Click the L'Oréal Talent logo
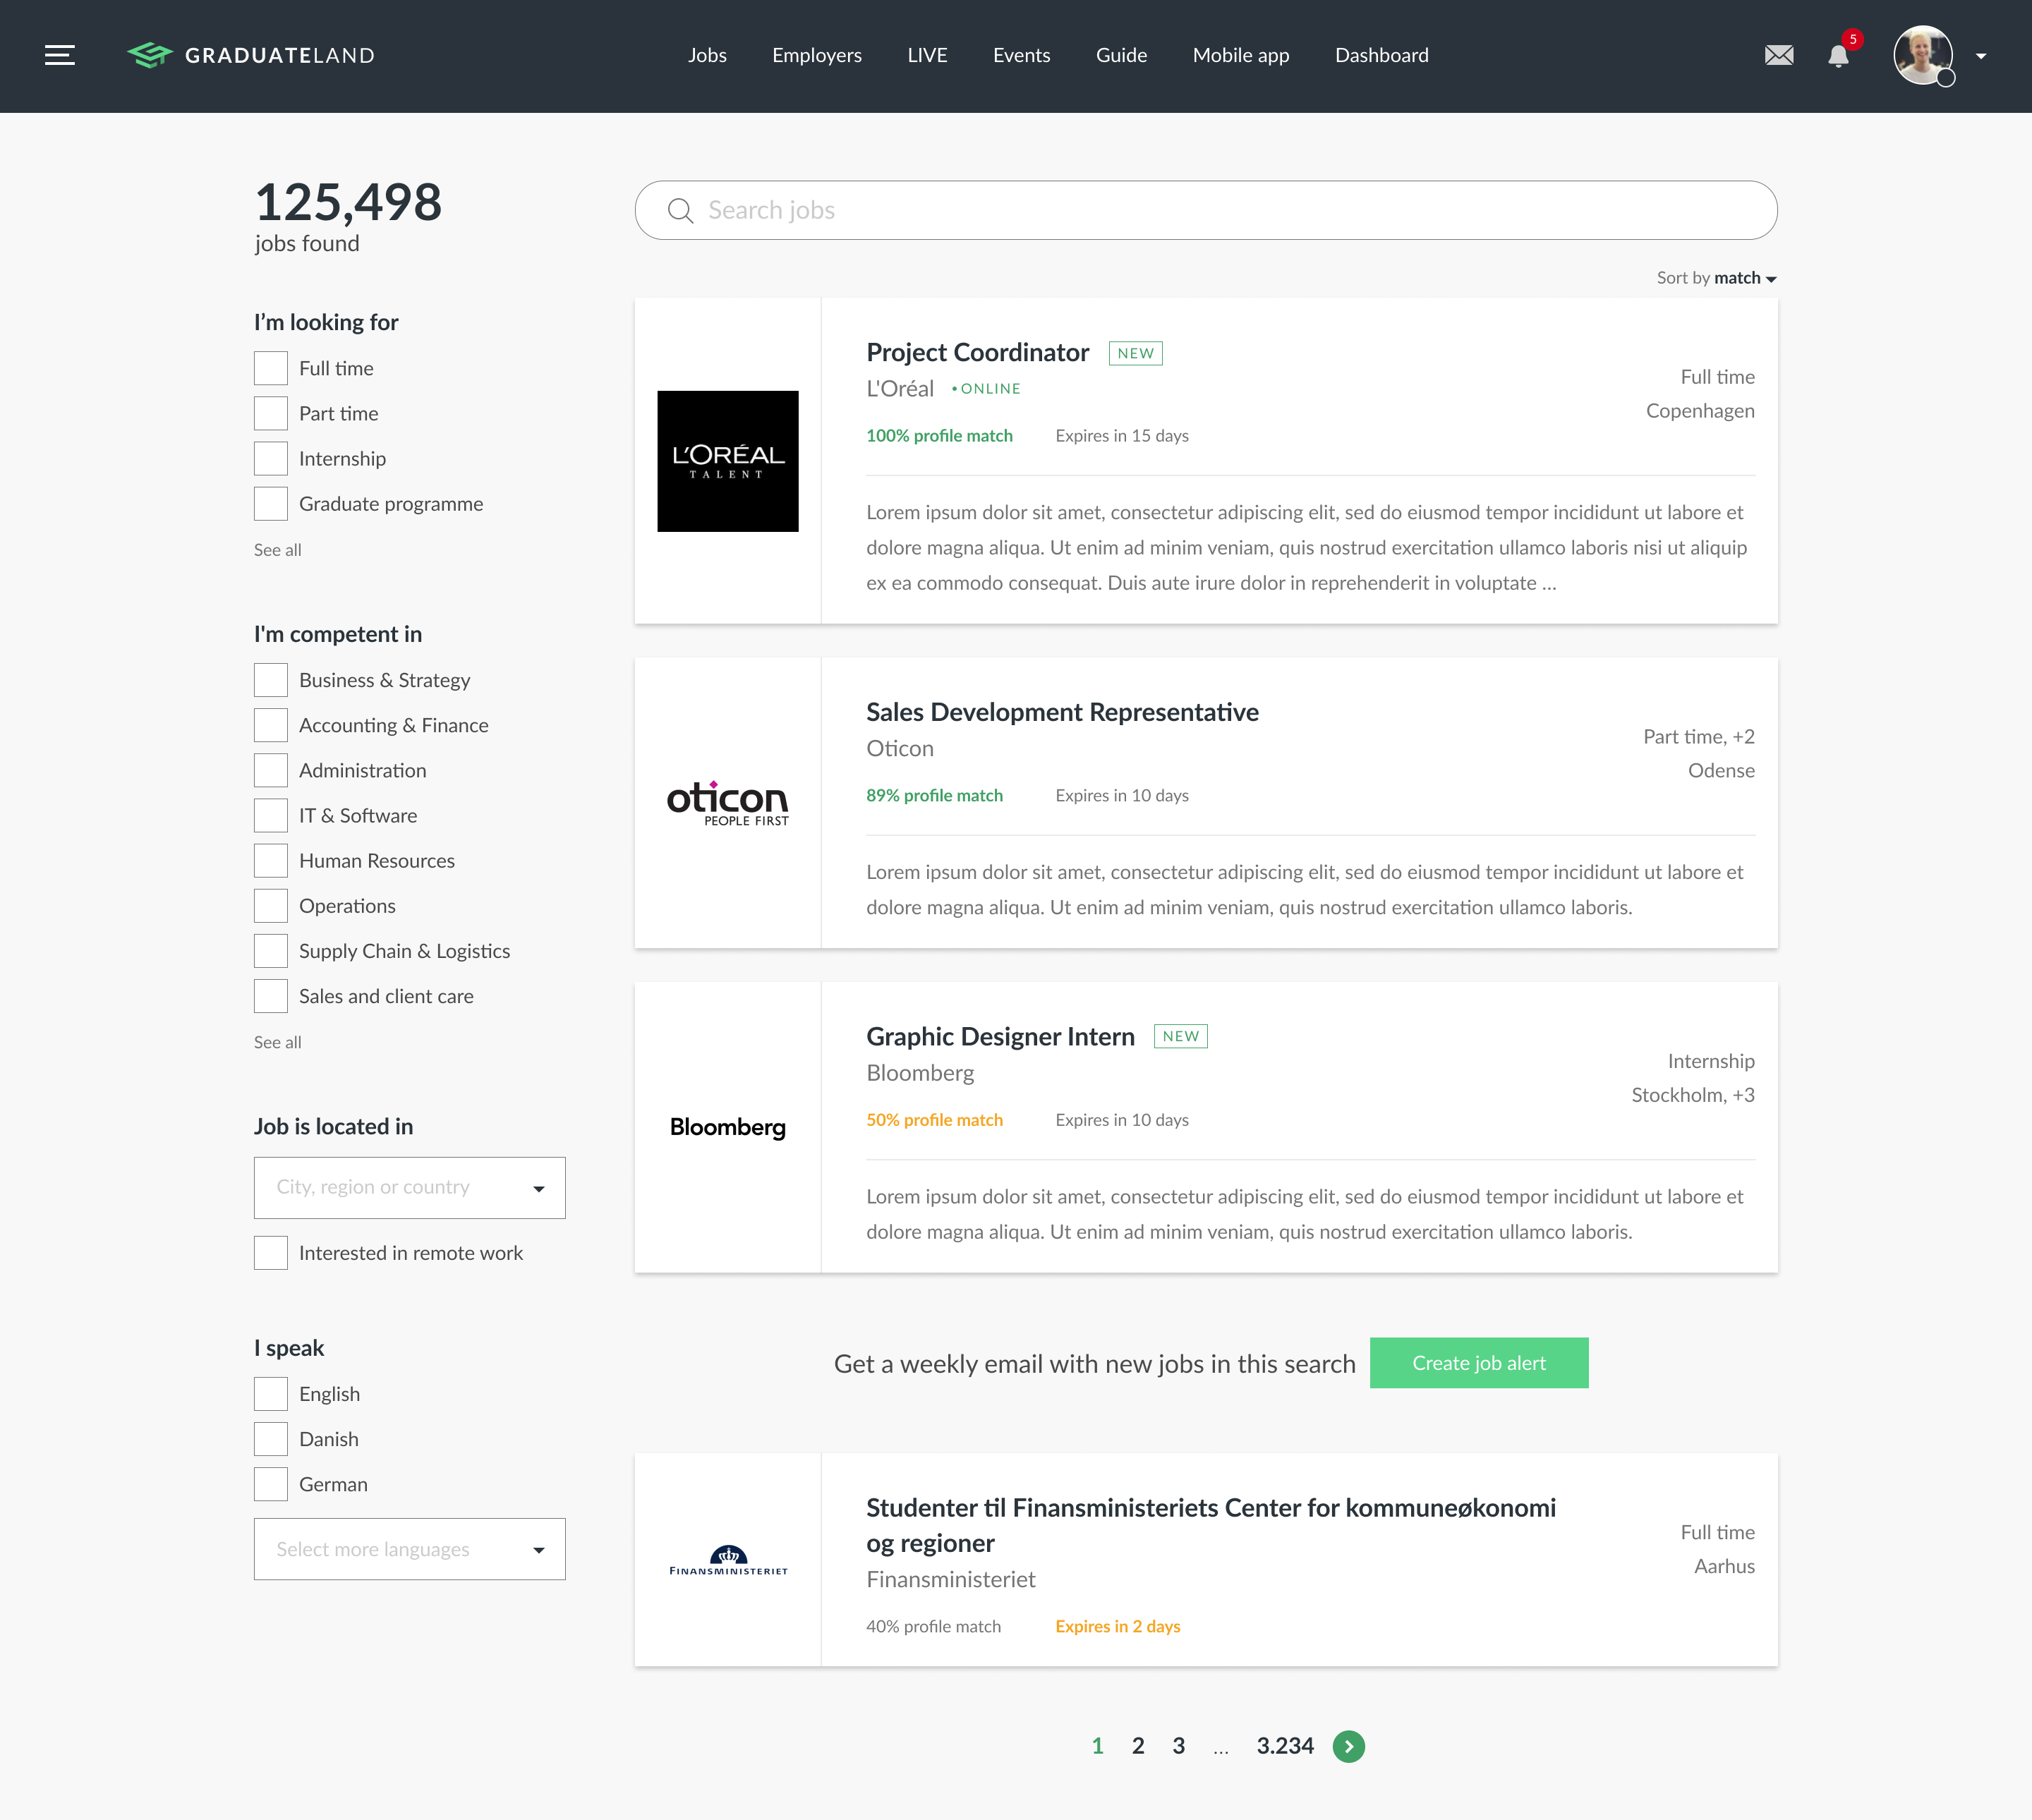The height and width of the screenshot is (1820, 2032). coord(727,461)
